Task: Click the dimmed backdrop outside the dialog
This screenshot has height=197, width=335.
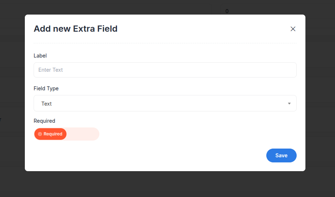Action: [x=164, y=184]
